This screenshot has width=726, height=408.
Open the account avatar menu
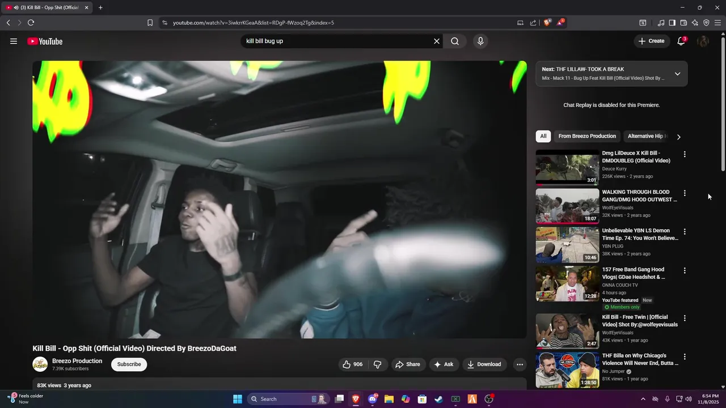coord(703,41)
